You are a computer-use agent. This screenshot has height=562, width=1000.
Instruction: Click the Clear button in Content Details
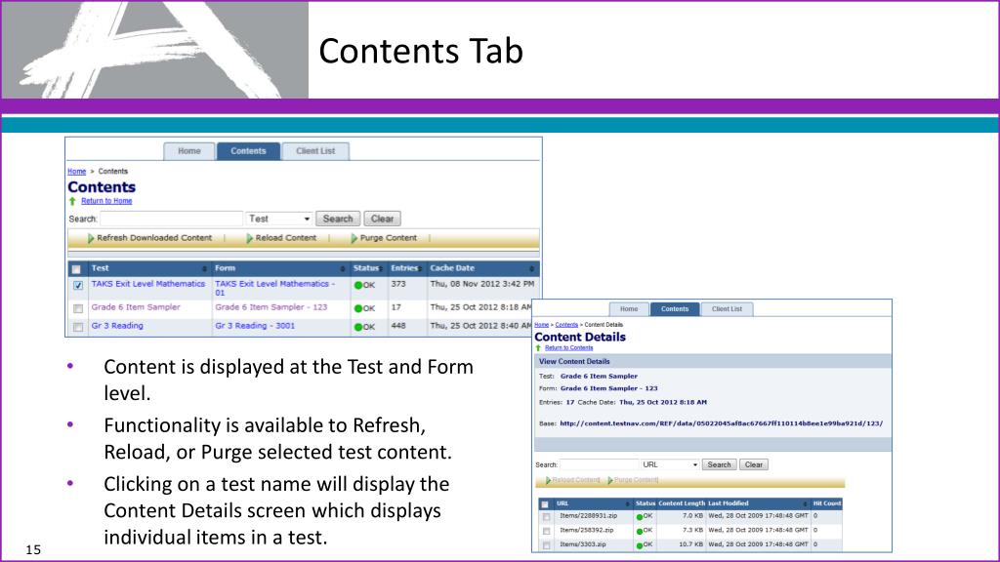point(754,464)
